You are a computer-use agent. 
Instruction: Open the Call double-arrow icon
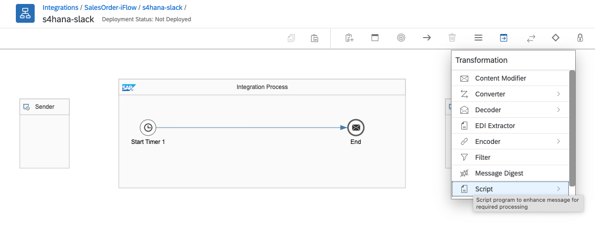[x=531, y=38]
